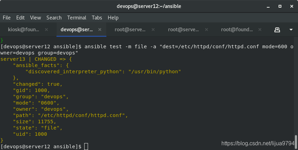Open the Search menu
The width and height of the screenshot is (298, 150).
point(54,18)
